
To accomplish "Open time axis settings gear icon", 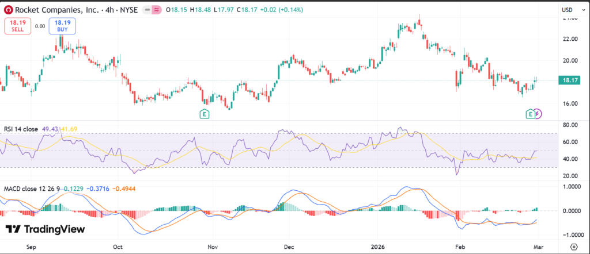I will (x=573, y=246).
